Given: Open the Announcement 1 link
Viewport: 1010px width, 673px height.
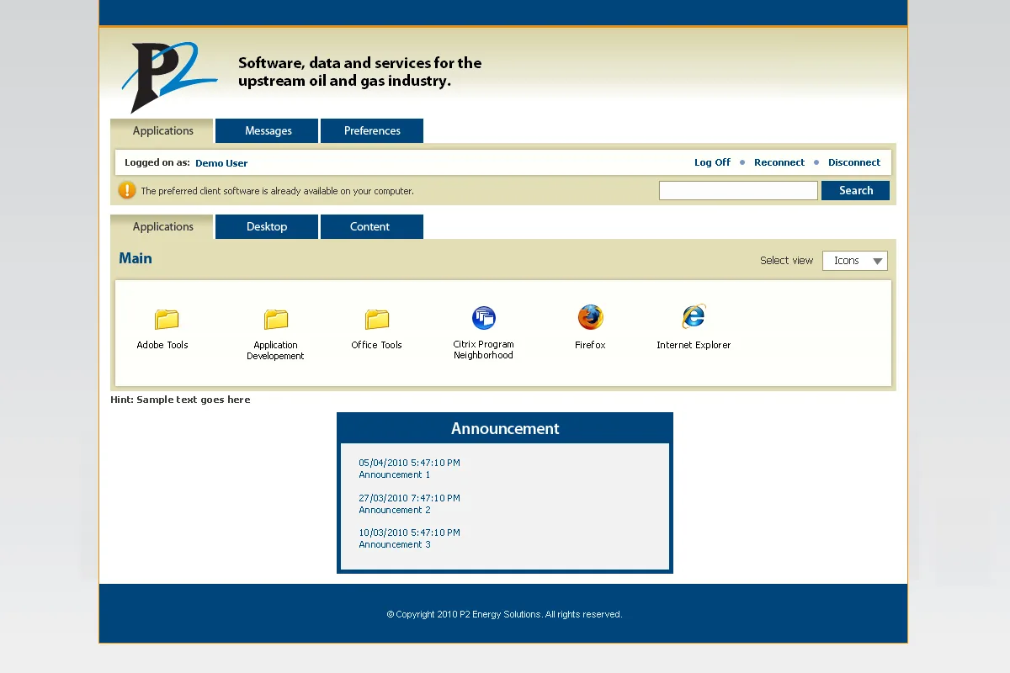Looking at the screenshot, I should pyautogui.click(x=395, y=474).
